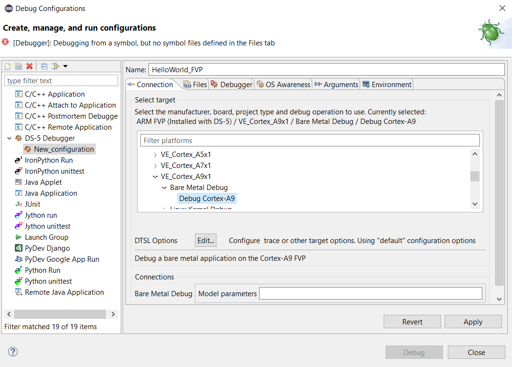This screenshot has height=367, width=512.
Task: Duplicate the selected launch configuration
Action: tap(18, 66)
